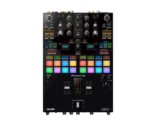Viewport: 156px width, 126px height.
Task: Select left deck ROLL pad mode
Action: 57,57
